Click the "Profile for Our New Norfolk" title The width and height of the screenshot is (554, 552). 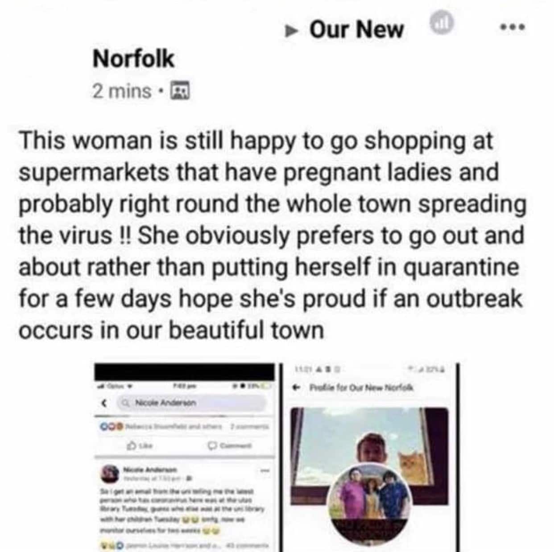point(362,388)
